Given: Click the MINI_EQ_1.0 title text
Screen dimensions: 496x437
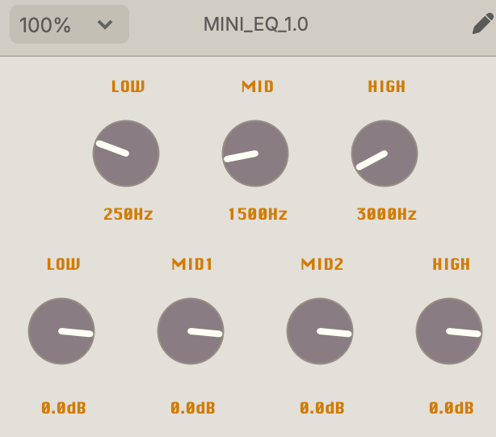Looking at the screenshot, I should point(255,24).
